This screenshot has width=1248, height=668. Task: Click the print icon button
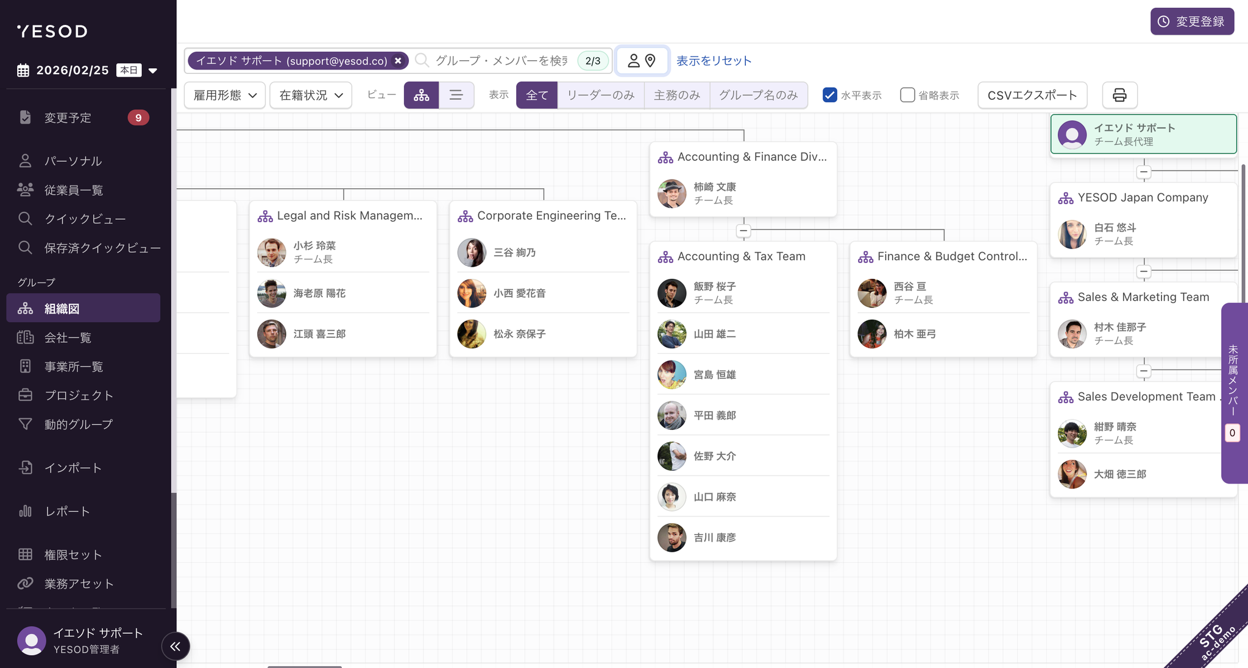pyautogui.click(x=1119, y=95)
